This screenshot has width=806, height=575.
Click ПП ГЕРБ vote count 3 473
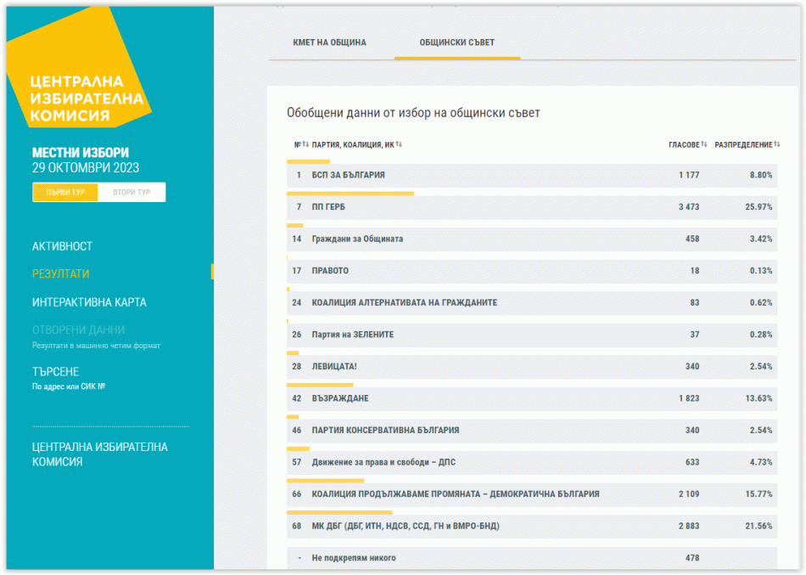689,207
